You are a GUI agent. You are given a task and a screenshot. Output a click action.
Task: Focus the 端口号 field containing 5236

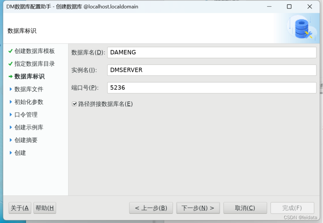coord(212,88)
